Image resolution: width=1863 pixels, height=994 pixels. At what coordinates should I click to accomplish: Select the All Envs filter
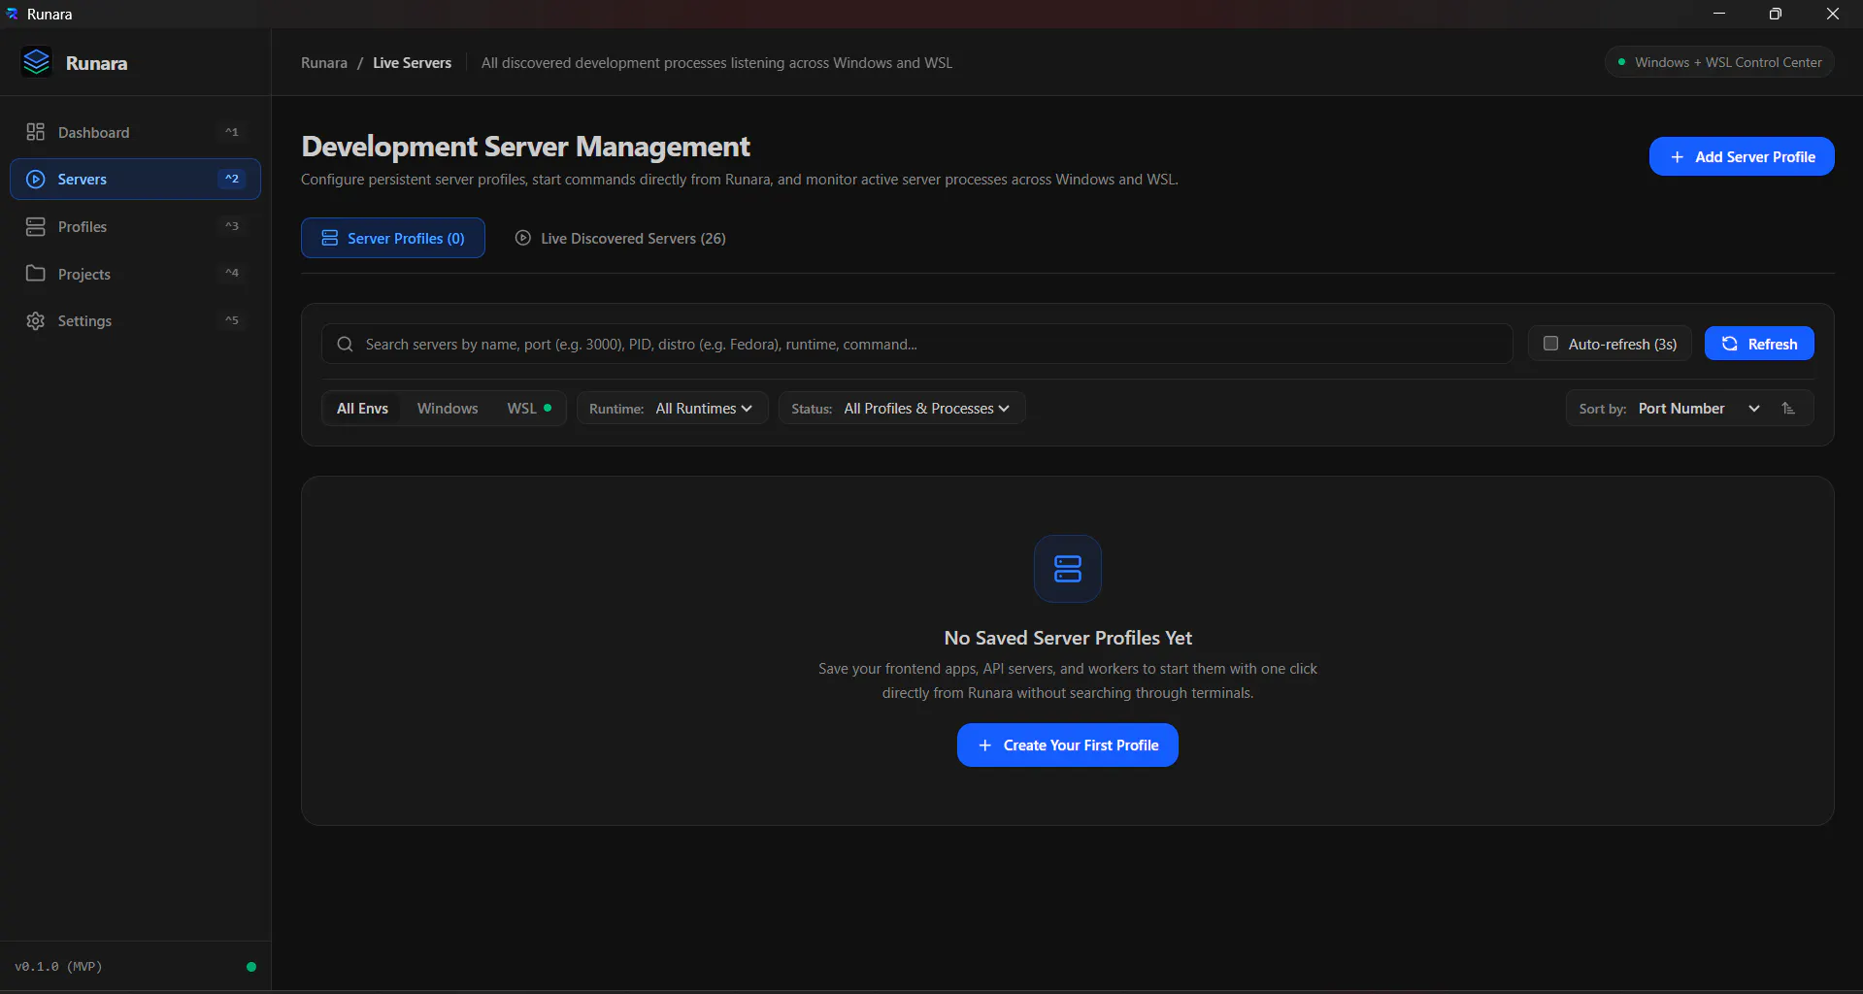click(x=362, y=409)
